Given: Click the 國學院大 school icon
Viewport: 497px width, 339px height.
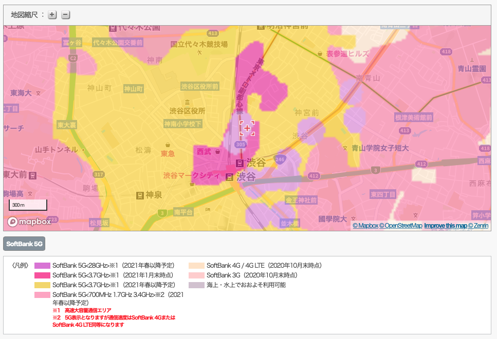Looking at the screenshot, I should 354,218.
